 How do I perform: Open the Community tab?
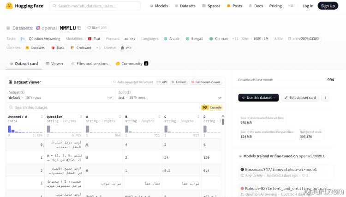[x=131, y=64]
